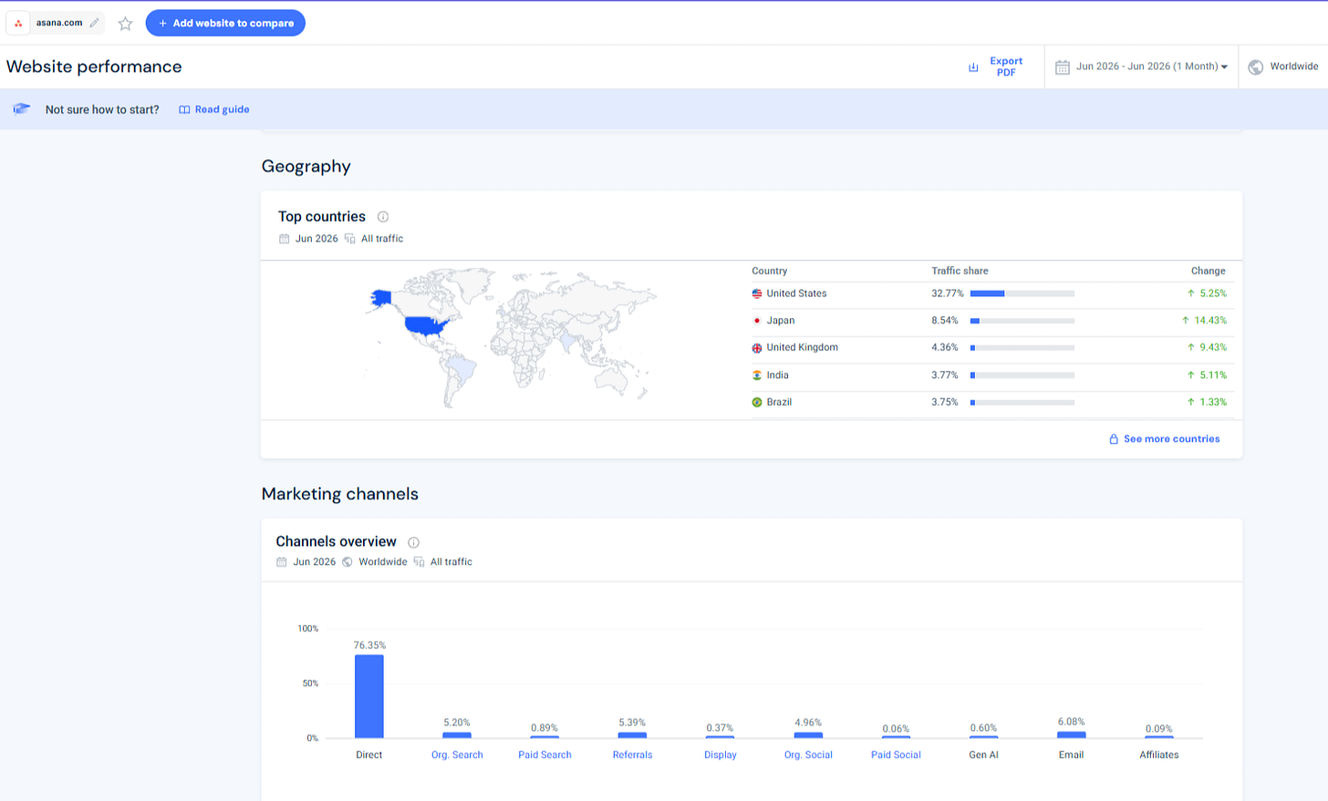Open the Read guide link

pos(214,109)
